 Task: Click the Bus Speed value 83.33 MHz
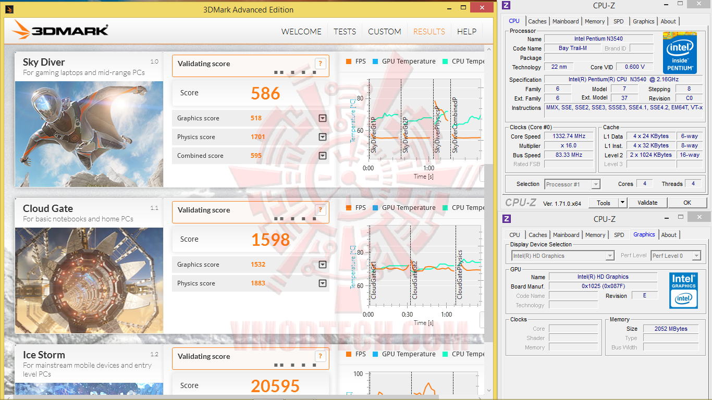click(x=569, y=155)
